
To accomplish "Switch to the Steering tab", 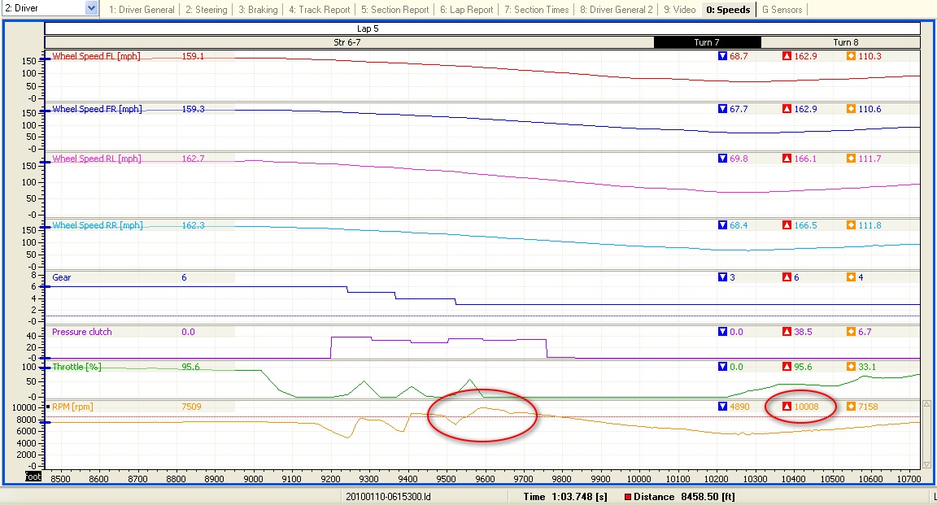I will (x=206, y=10).
